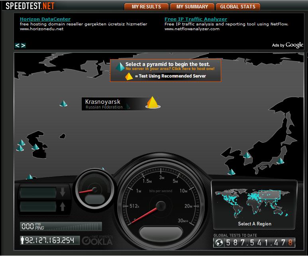Click the upload arrow indicator

(x=62, y=206)
